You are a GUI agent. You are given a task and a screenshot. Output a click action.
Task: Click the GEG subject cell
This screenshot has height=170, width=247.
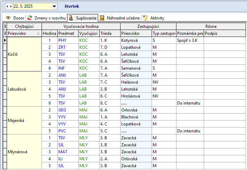(68, 110)
